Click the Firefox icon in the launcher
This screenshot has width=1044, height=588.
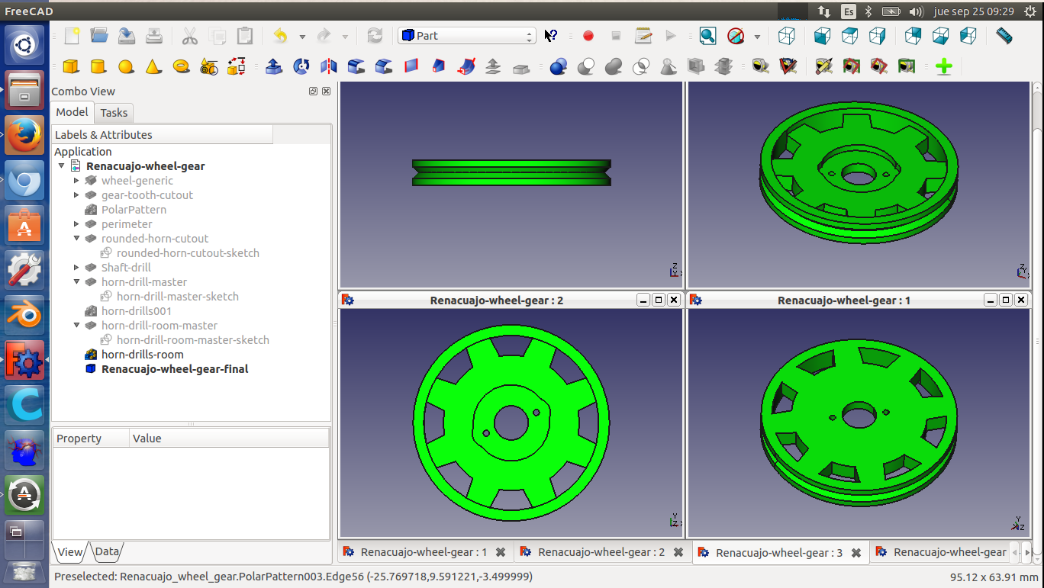pos(24,137)
